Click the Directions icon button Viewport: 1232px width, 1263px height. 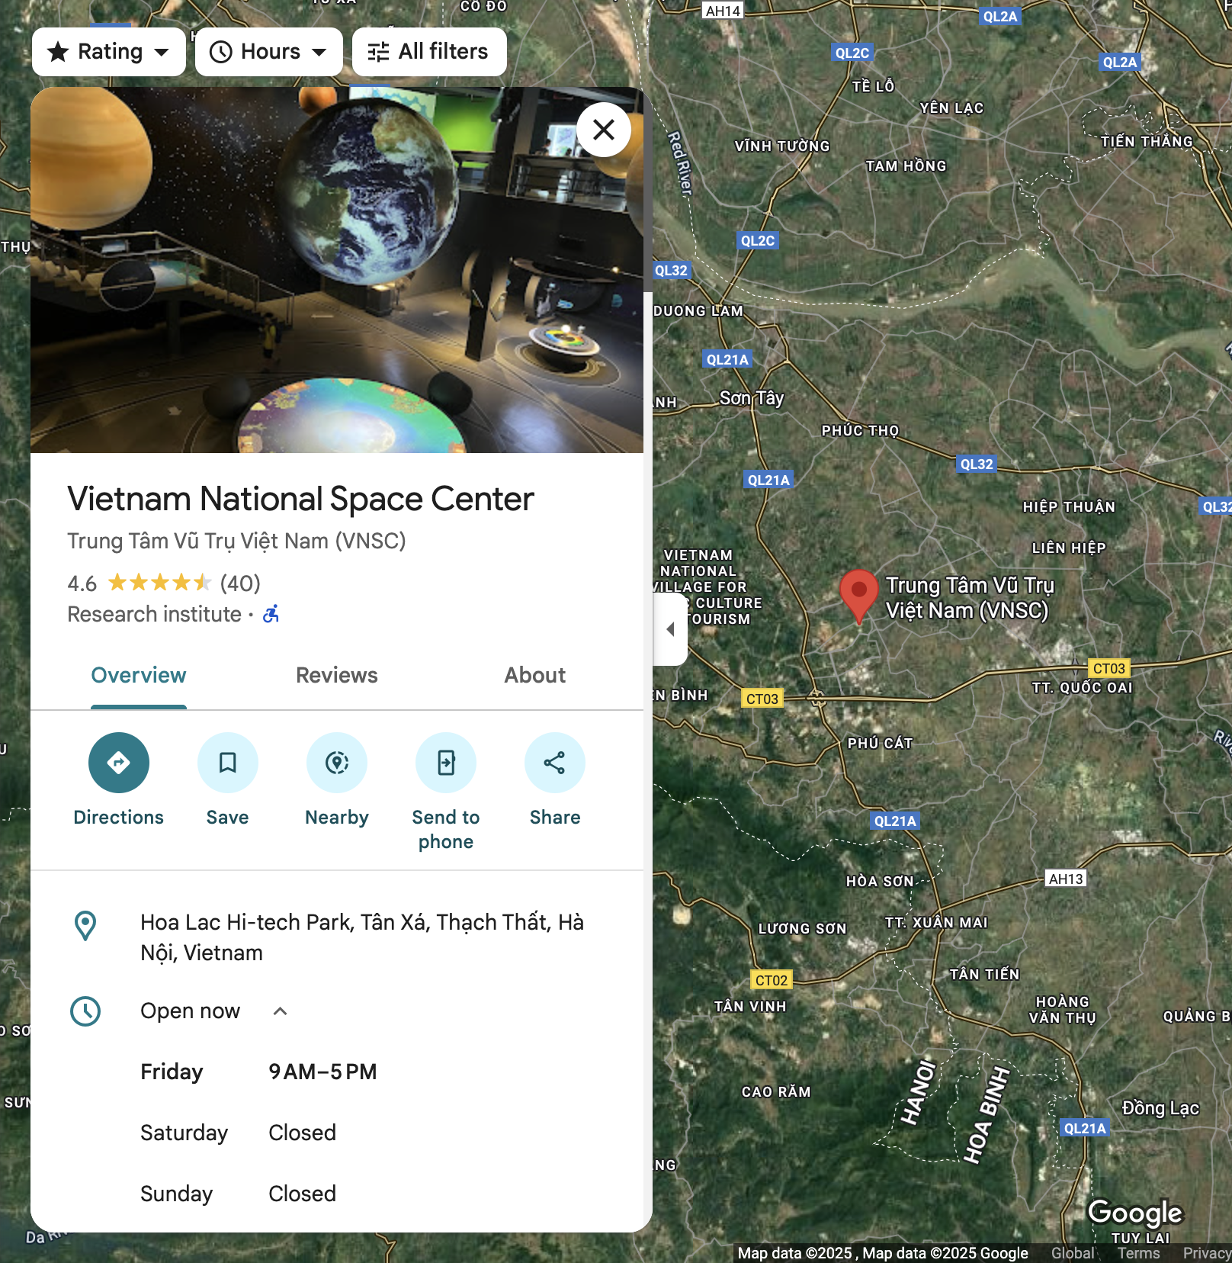pos(118,763)
